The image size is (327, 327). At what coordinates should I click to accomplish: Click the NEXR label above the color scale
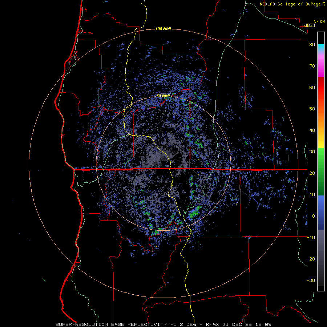(319, 22)
